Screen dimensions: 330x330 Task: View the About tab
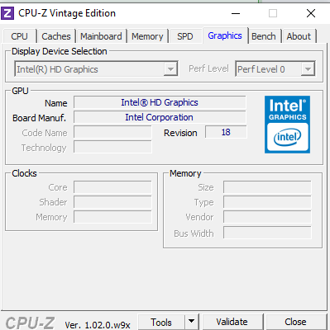[x=299, y=36]
